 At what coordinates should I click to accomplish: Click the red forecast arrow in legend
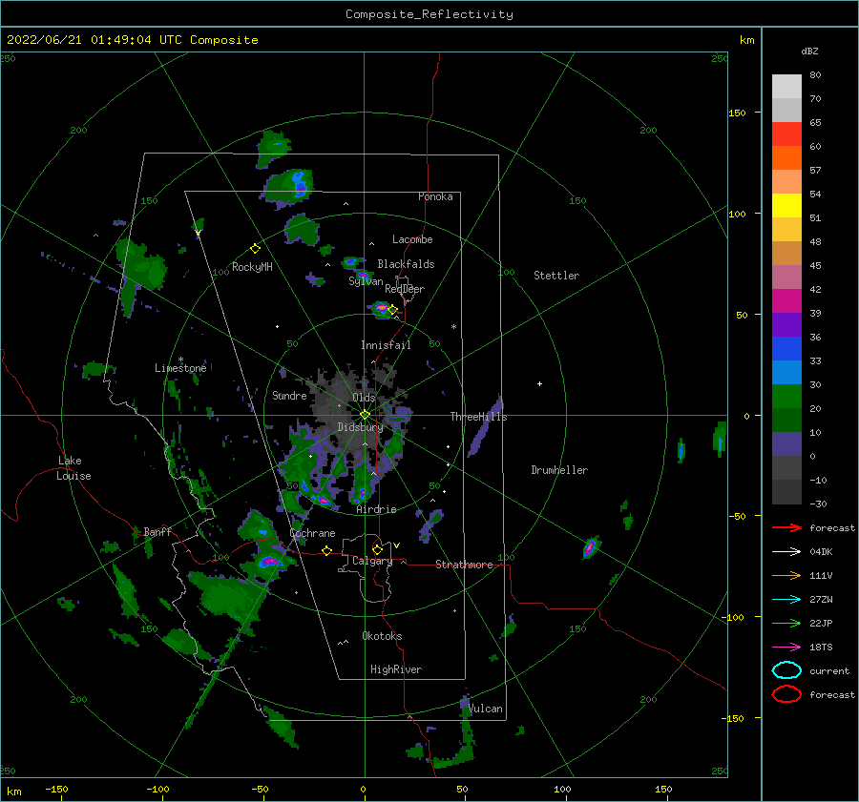[x=786, y=527]
